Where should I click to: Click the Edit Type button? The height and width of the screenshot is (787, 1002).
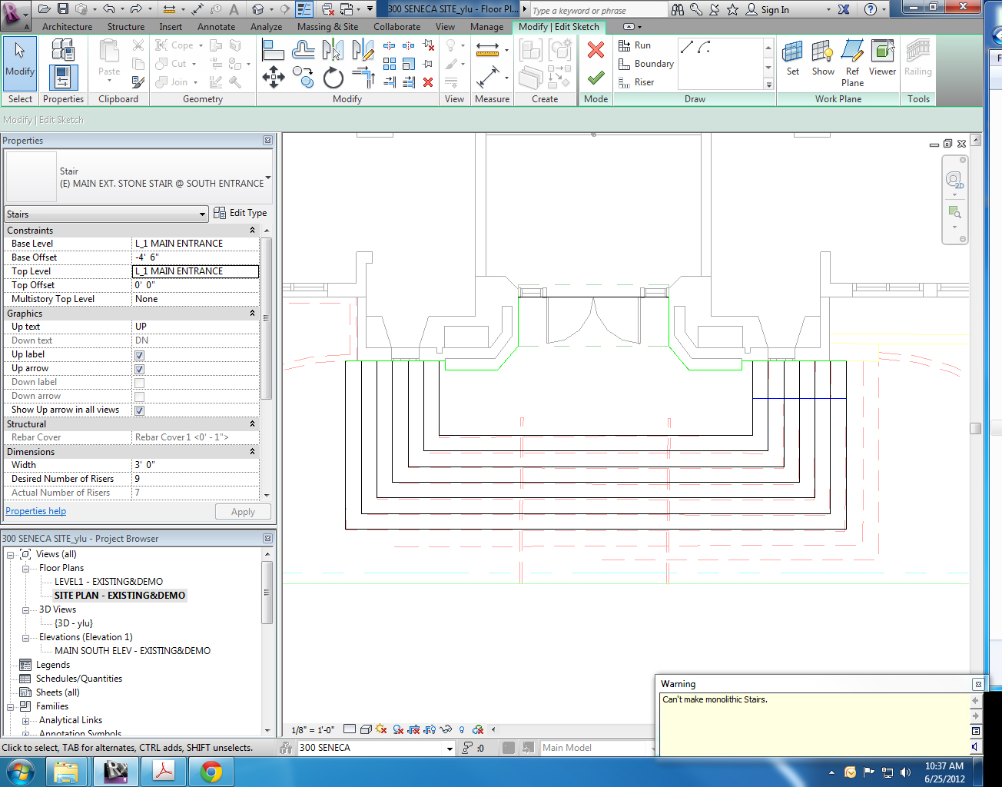click(241, 213)
